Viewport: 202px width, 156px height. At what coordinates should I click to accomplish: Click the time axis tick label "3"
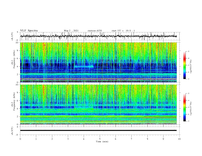click(x=68, y=139)
